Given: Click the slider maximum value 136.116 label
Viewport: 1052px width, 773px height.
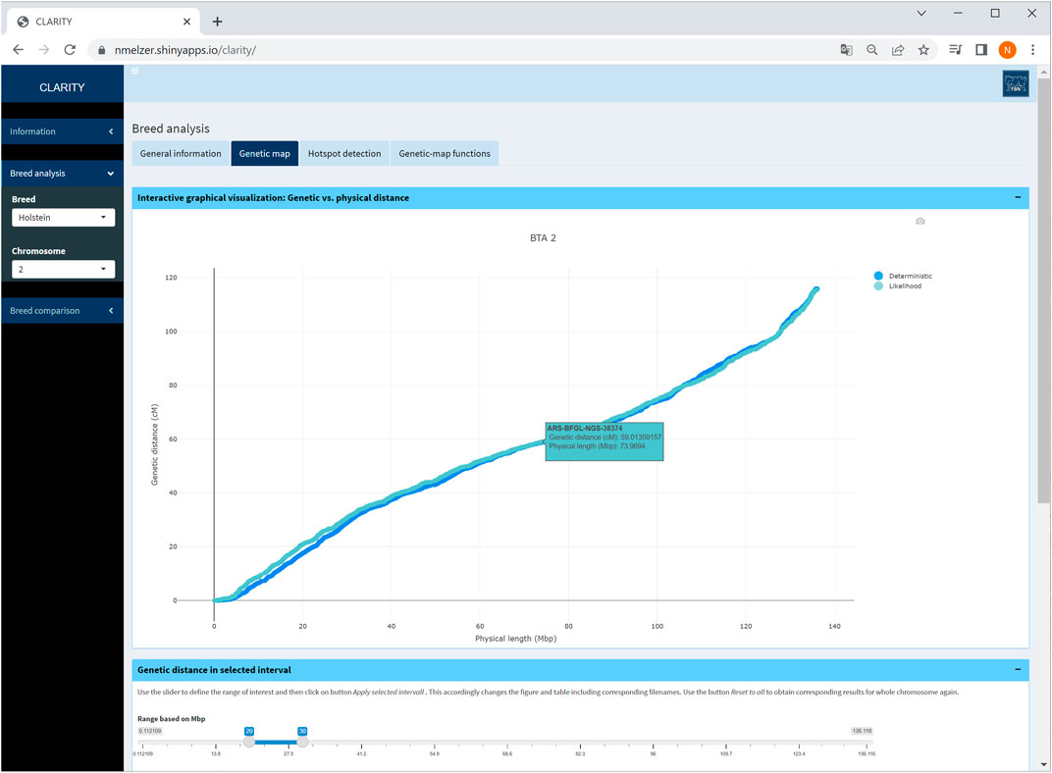Looking at the screenshot, I should pyautogui.click(x=863, y=731).
